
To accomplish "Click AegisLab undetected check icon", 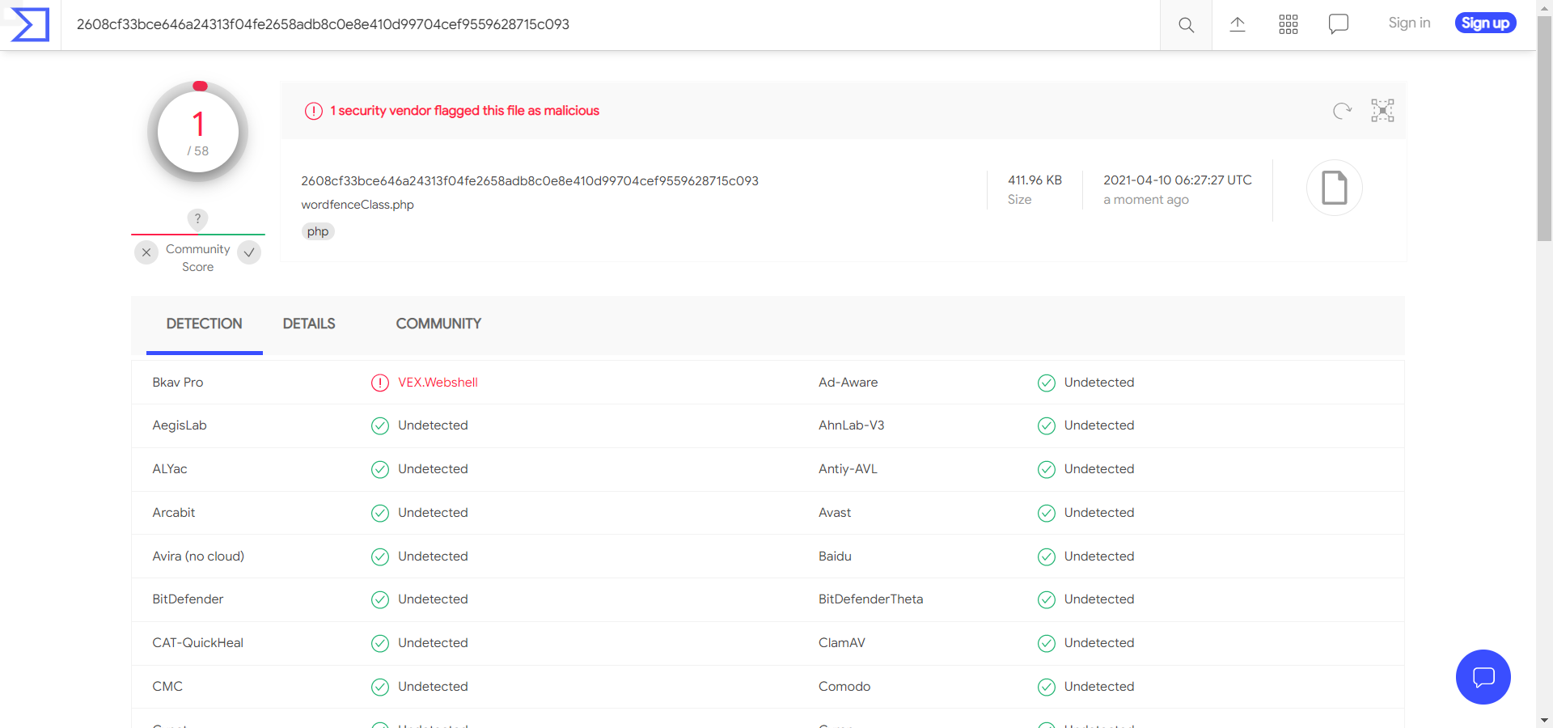I will (x=380, y=426).
